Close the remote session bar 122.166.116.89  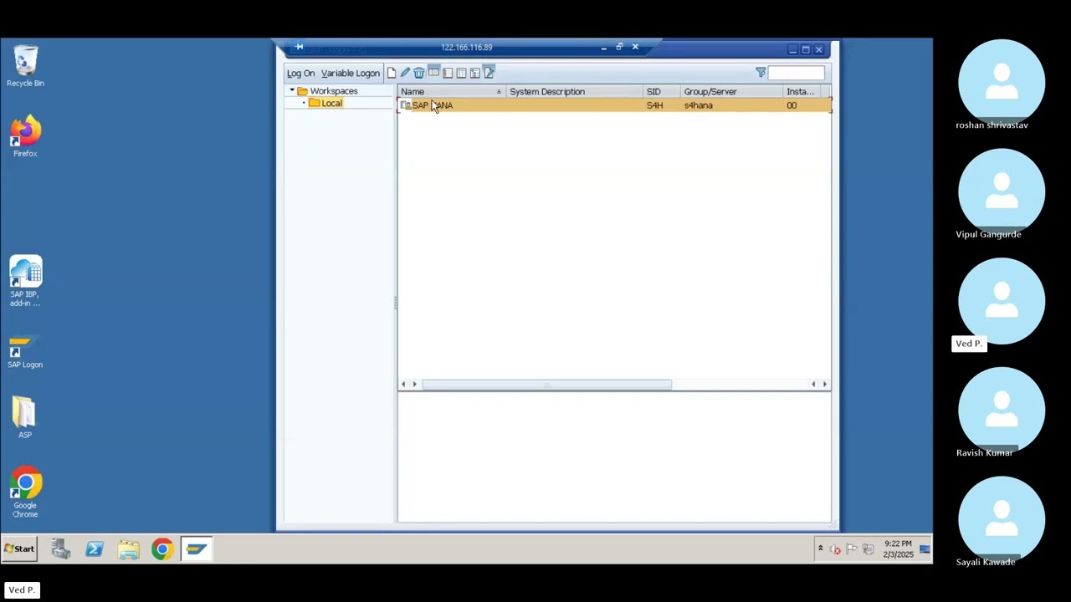pyautogui.click(x=635, y=48)
